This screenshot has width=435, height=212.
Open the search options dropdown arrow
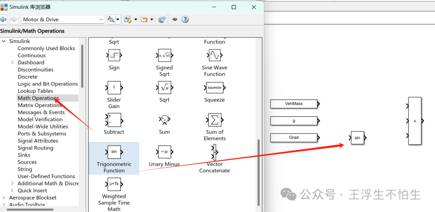tap(118, 19)
